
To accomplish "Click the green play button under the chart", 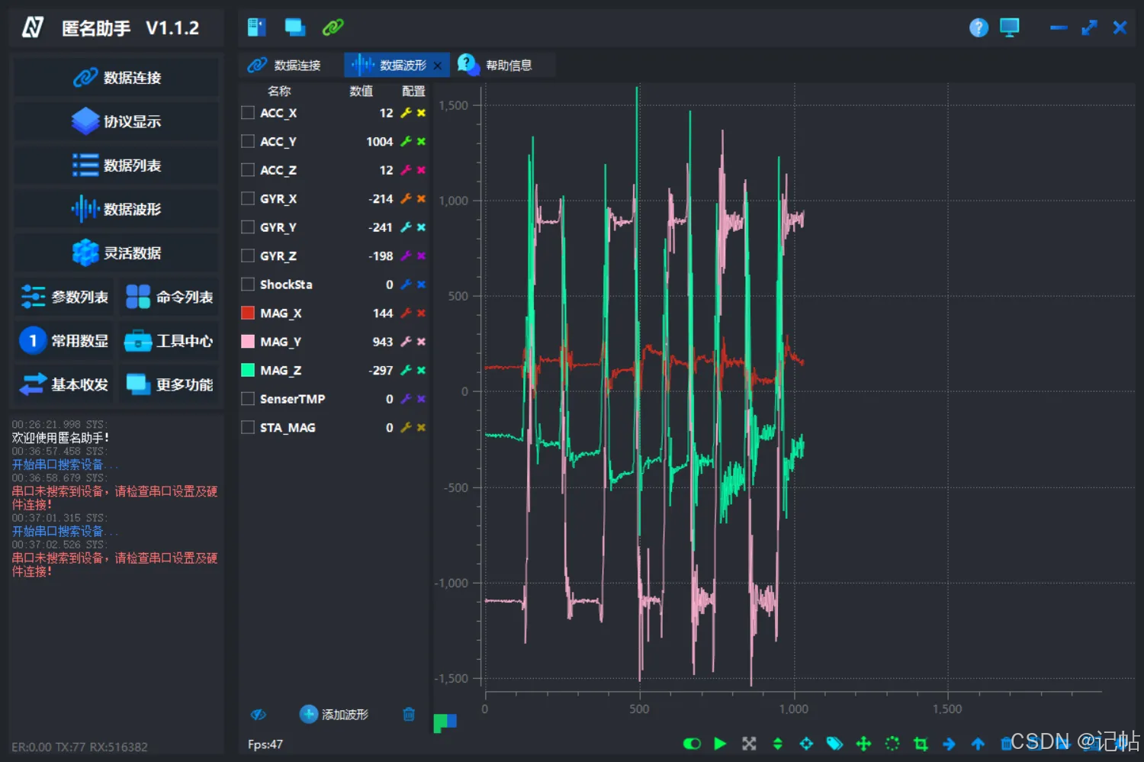I will (x=720, y=744).
